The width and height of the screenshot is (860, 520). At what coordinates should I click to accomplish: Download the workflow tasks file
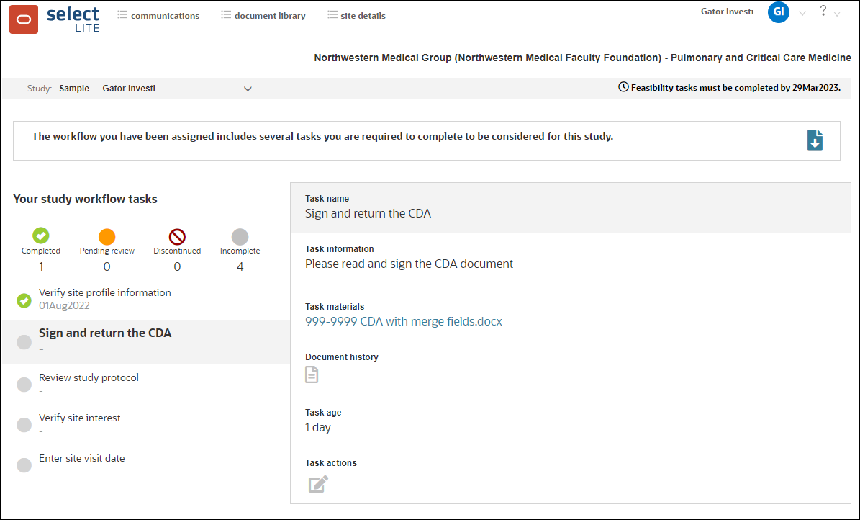click(814, 140)
